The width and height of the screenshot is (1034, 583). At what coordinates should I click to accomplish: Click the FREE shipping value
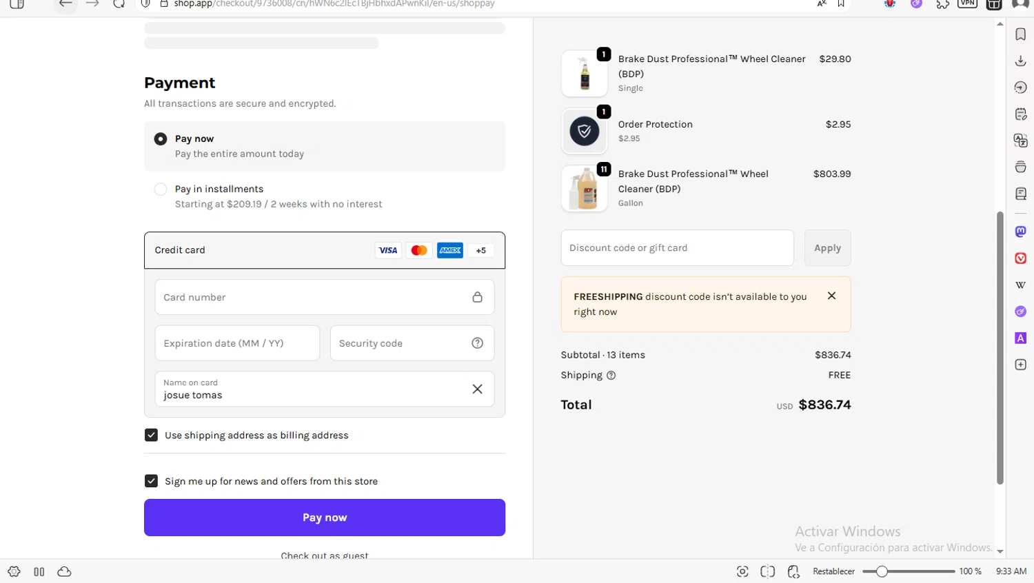pyautogui.click(x=840, y=375)
